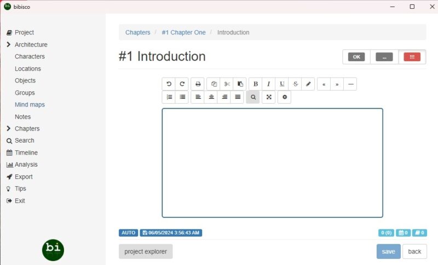Center align the text
Viewport: 438px width, 265px height.
[x=211, y=97]
